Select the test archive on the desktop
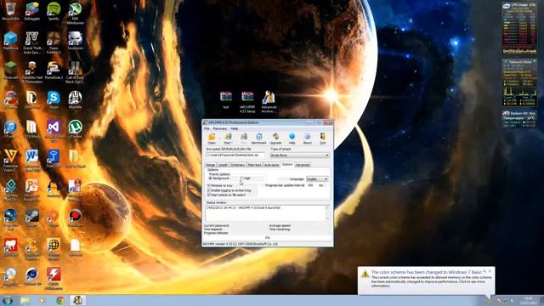 click(226, 100)
